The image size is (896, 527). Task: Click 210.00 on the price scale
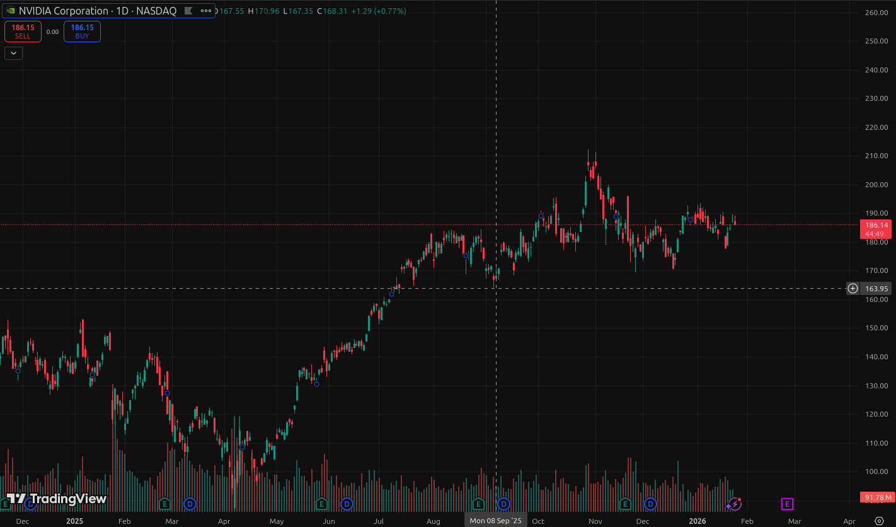click(x=877, y=156)
